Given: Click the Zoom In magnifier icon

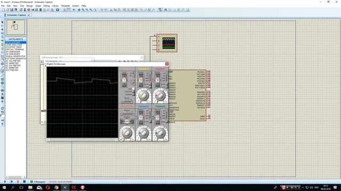Looking at the screenshot, I should pyautogui.click(x=83, y=10).
